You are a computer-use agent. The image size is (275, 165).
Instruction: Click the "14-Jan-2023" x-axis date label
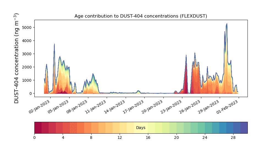[x=115, y=107]
